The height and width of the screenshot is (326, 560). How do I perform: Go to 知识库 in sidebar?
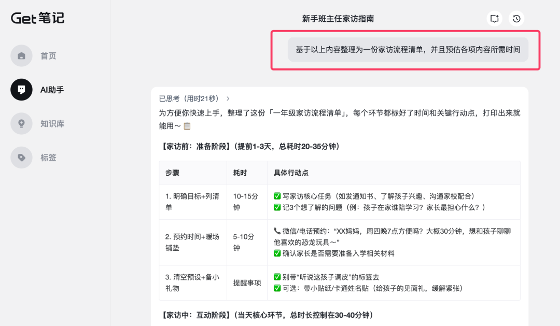click(52, 124)
